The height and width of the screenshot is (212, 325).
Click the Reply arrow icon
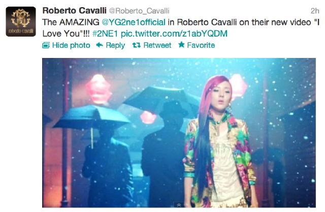(100, 45)
